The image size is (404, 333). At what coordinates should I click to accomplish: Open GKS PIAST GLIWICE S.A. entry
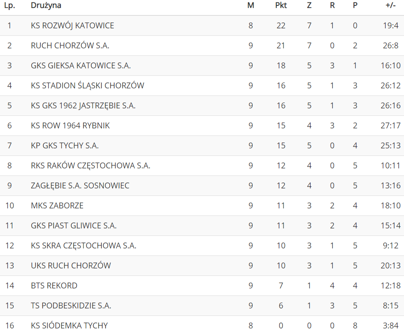[x=73, y=225]
